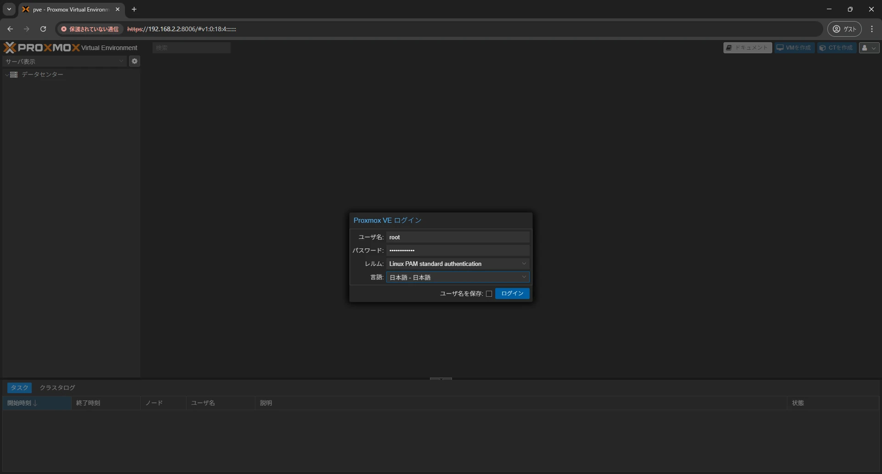Click the ユーザ名 field containing root
Image resolution: width=882 pixels, height=474 pixels.
coord(458,237)
